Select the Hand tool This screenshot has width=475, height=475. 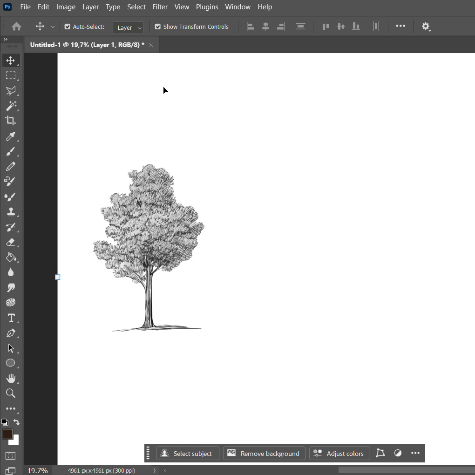tap(10, 378)
